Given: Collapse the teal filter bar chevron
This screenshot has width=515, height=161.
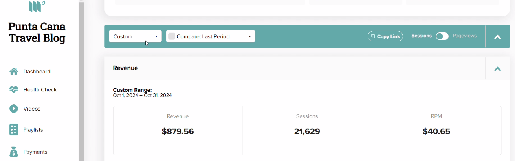Looking at the screenshot, I should tap(497, 37).
